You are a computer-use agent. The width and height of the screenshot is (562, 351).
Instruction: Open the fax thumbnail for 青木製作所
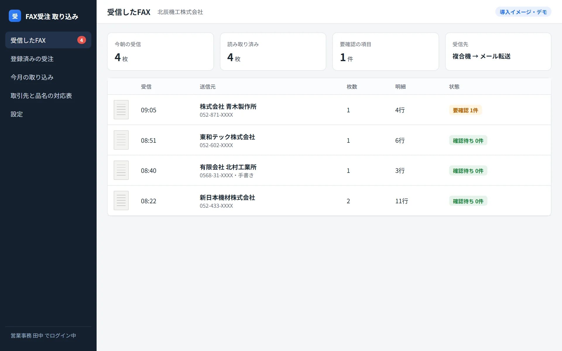point(121,110)
